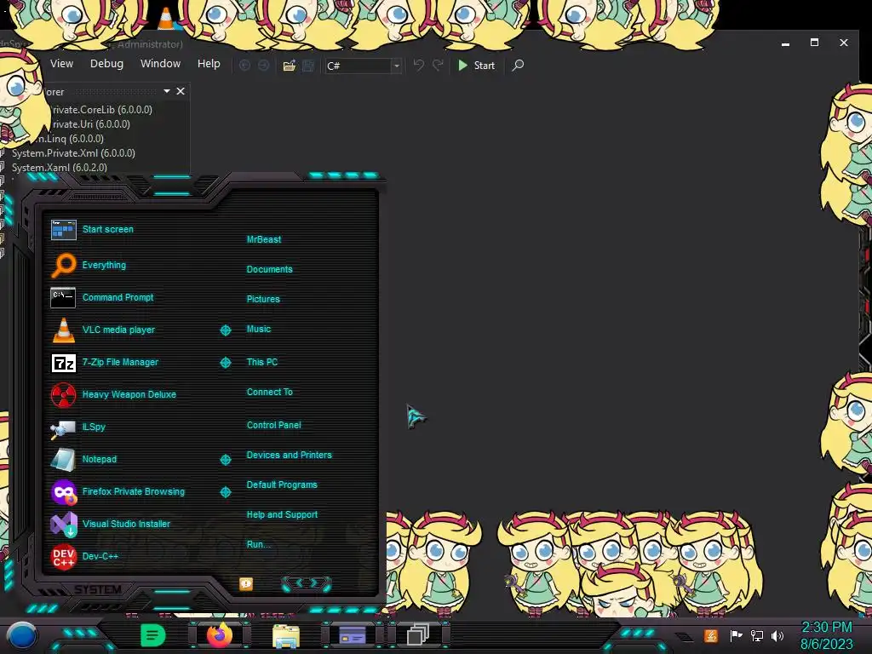872x654 pixels.
Task: Open the View menu in ILSpy
Action: coord(61,63)
